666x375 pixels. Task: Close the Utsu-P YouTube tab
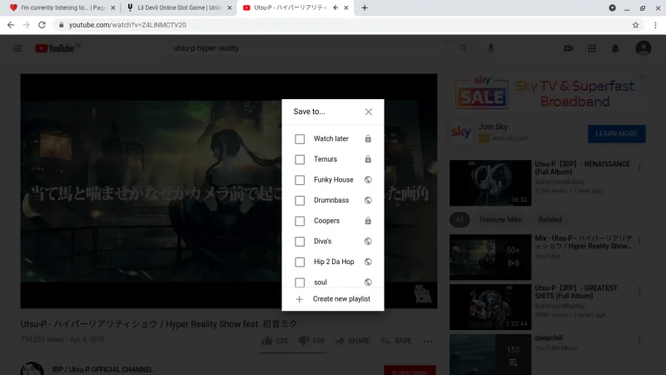(x=345, y=7)
